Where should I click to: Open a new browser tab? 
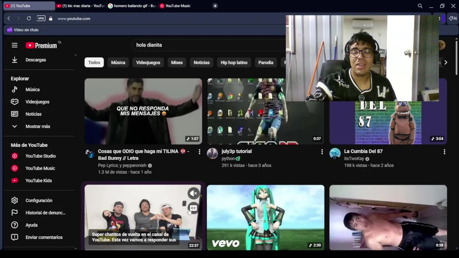click(215, 6)
